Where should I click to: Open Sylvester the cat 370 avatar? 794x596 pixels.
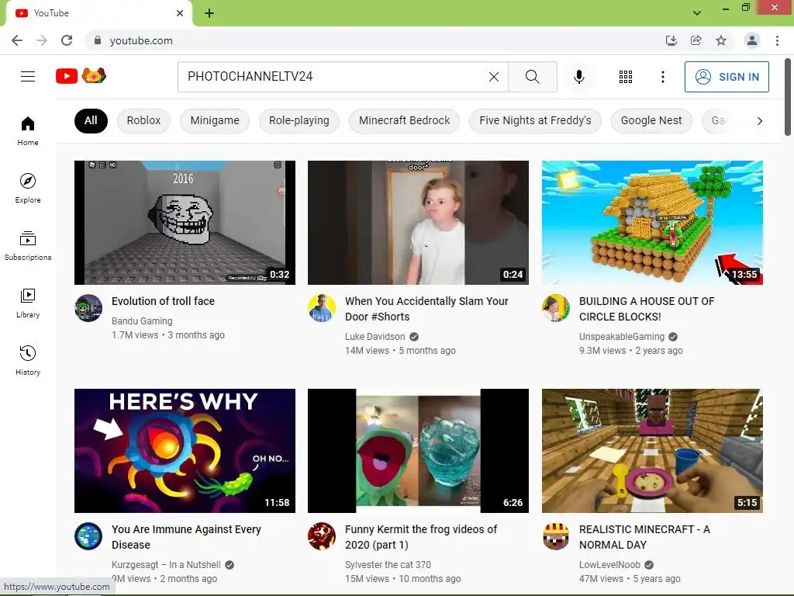click(322, 535)
